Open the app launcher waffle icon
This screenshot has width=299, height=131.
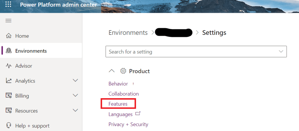[x=8, y=5]
